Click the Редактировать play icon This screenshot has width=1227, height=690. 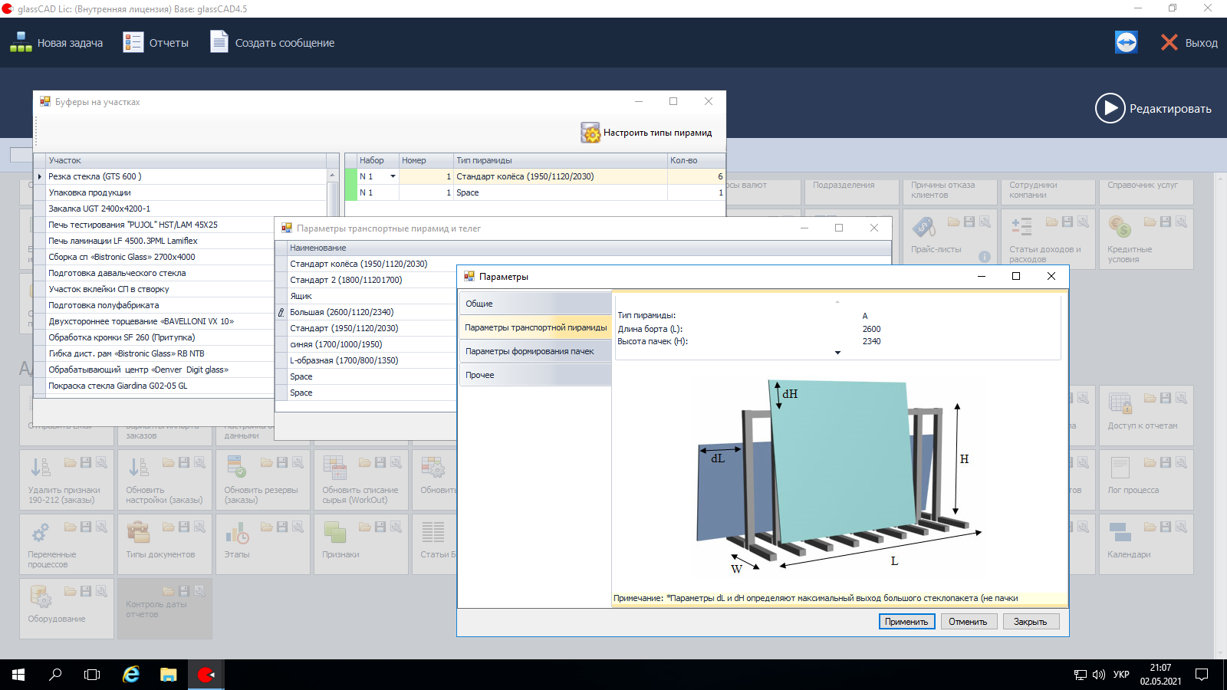pyautogui.click(x=1110, y=108)
